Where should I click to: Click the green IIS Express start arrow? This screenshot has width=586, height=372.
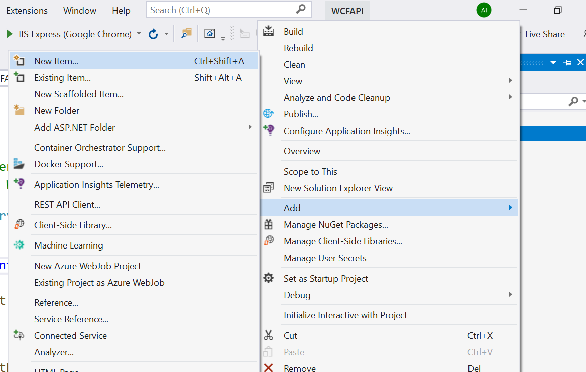10,34
